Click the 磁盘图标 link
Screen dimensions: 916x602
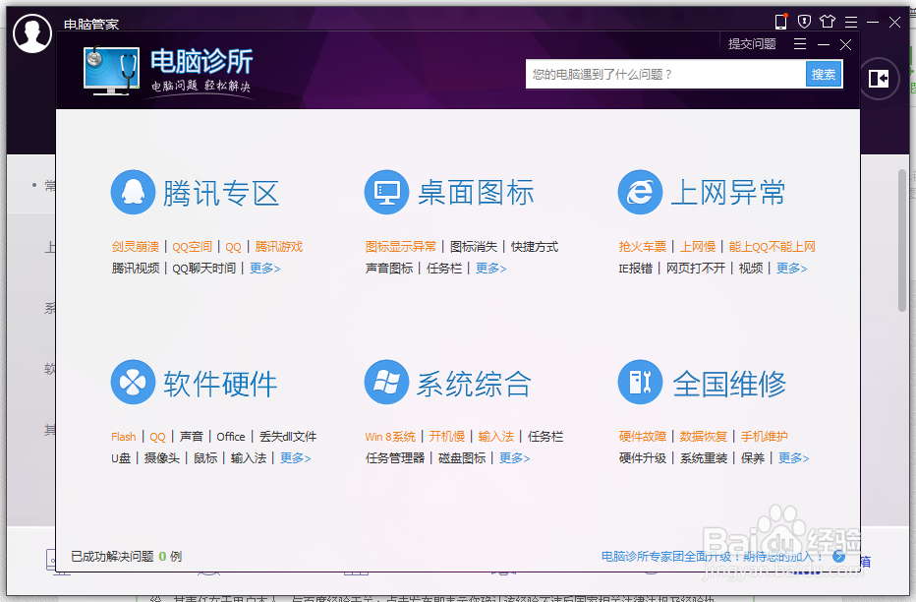(x=462, y=458)
